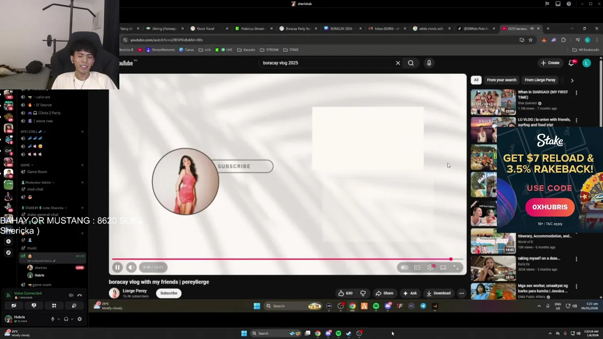
Task: Turn on camera in Discord voice panel
Action: [14, 306]
